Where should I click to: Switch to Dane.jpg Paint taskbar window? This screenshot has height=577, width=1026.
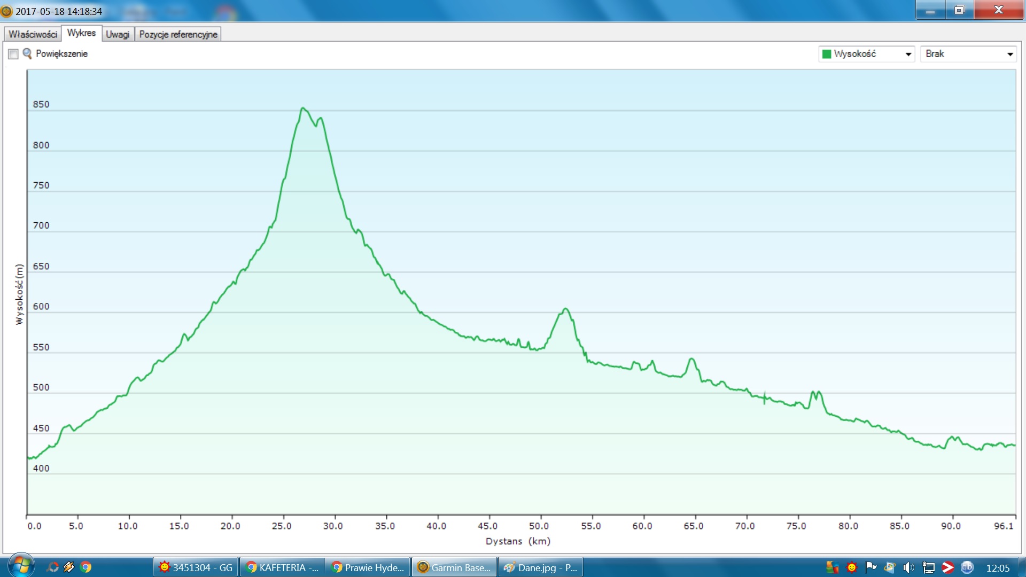(x=540, y=567)
